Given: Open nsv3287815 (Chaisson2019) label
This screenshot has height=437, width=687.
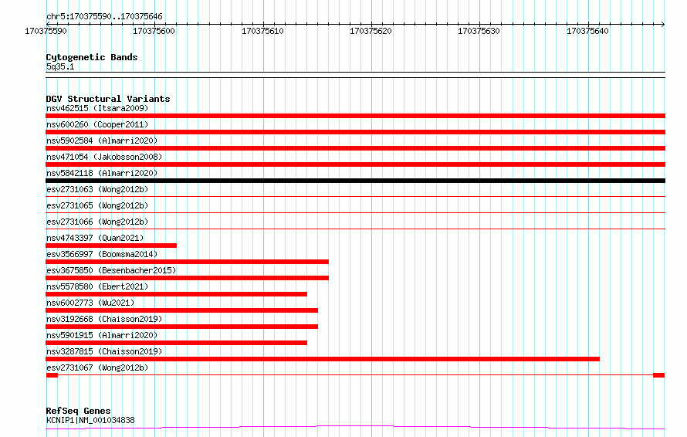Looking at the screenshot, I should (104, 351).
